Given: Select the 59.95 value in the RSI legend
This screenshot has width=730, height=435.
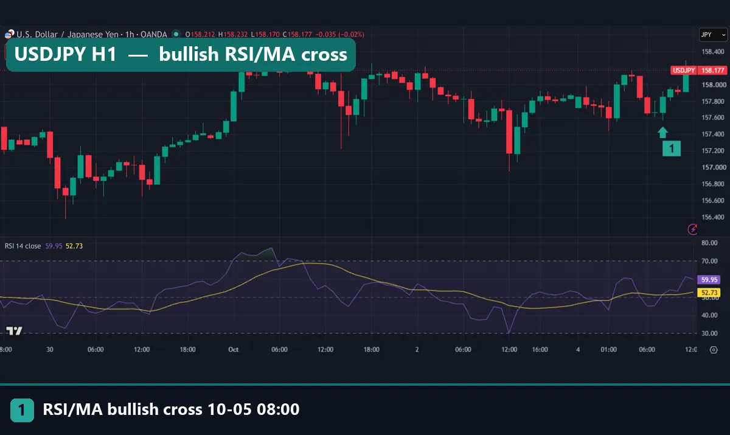Looking at the screenshot, I should [54, 246].
